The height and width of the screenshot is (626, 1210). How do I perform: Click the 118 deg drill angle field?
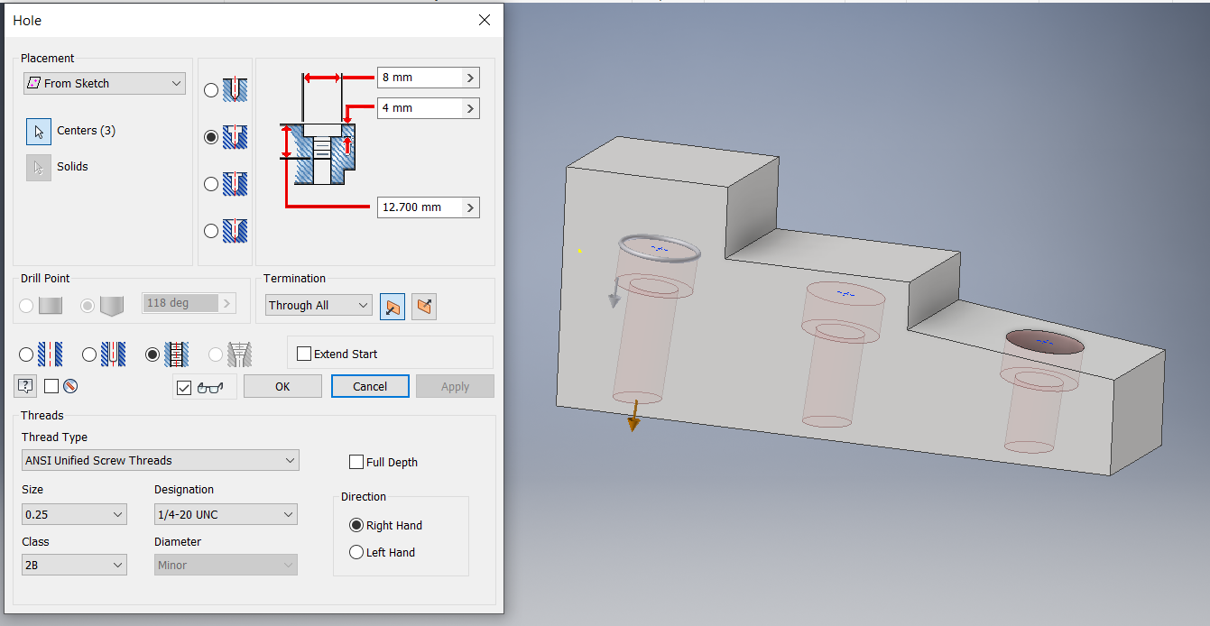coord(180,303)
